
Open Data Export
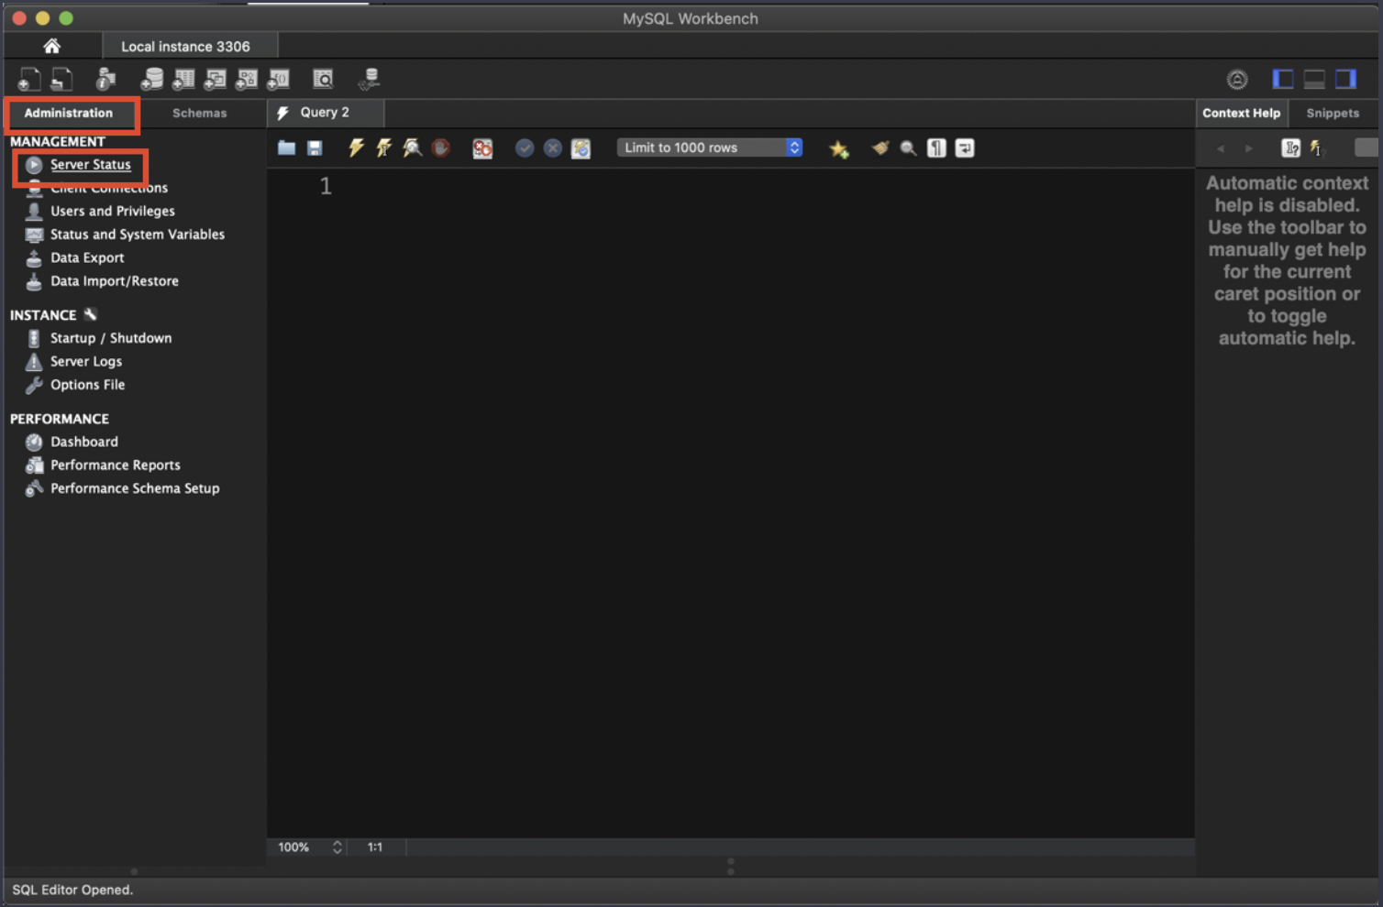pos(86,257)
